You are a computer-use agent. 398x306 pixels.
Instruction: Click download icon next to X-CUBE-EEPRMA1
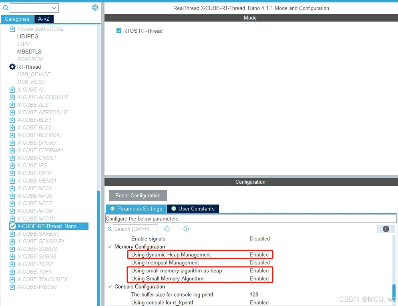[x=12, y=151]
